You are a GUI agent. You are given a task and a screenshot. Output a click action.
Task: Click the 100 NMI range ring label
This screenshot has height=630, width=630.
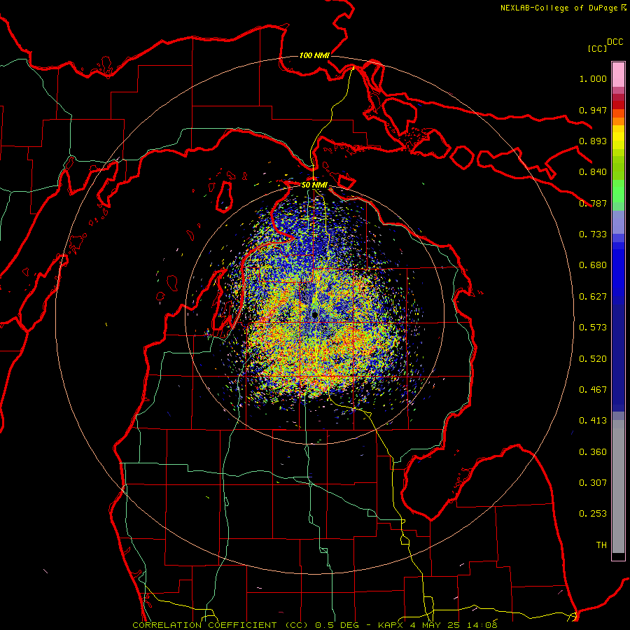coord(314,55)
